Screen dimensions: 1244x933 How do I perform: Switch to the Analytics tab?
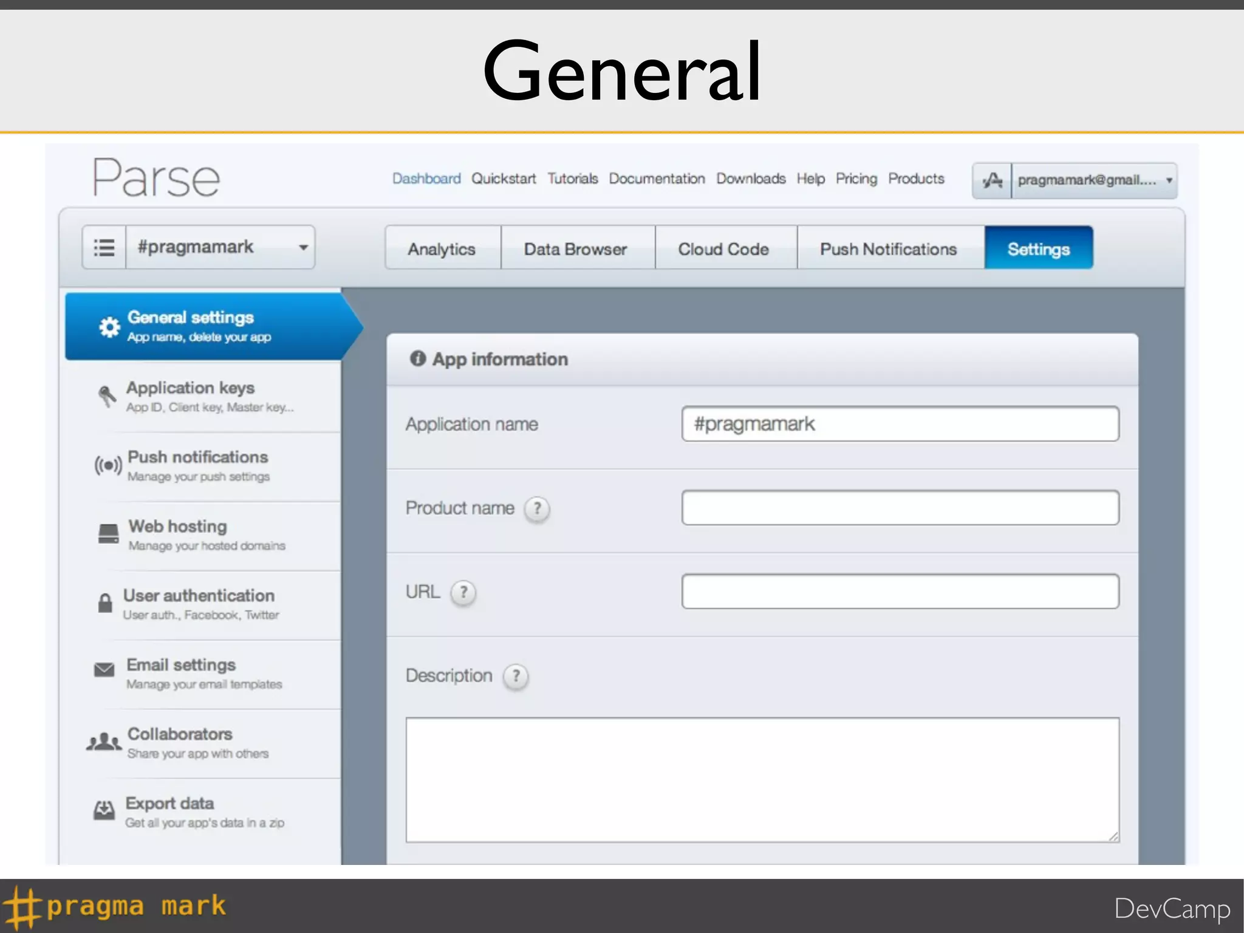click(442, 248)
